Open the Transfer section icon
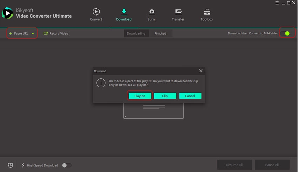Screen dimensions: 298x172 [178, 12]
